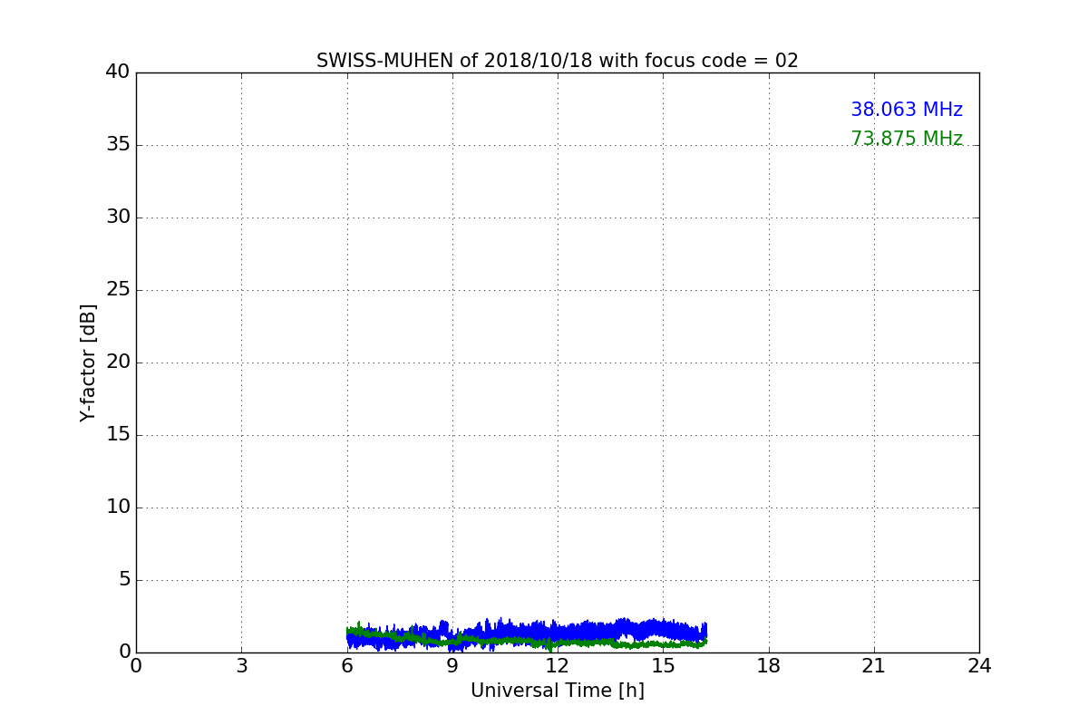1088x725 pixels.
Task: Click the x-axis tick label 18
Action: point(769,666)
